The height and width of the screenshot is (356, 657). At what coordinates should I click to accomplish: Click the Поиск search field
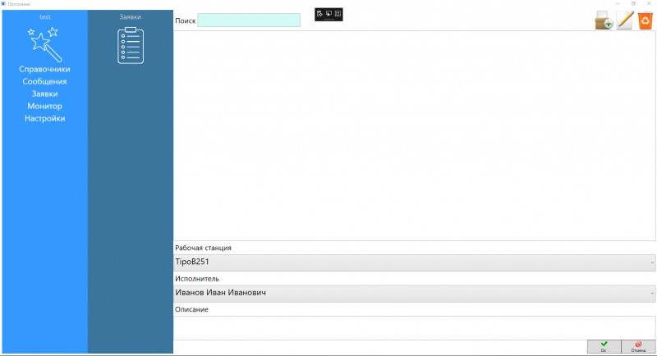(x=249, y=20)
